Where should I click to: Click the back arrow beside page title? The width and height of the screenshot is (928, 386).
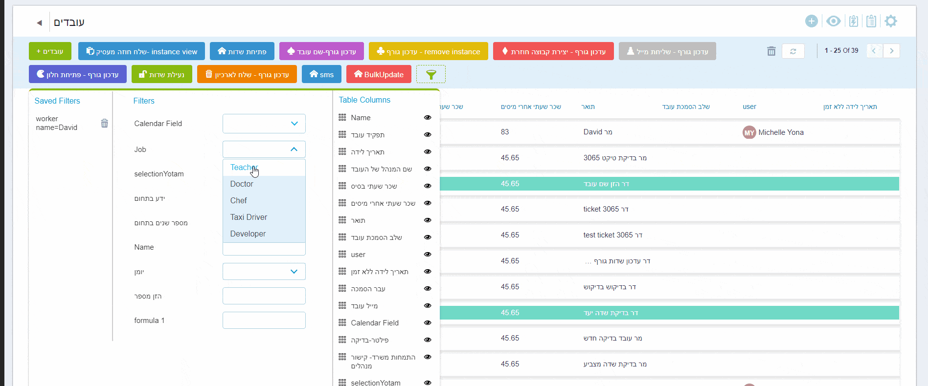pyautogui.click(x=39, y=22)
